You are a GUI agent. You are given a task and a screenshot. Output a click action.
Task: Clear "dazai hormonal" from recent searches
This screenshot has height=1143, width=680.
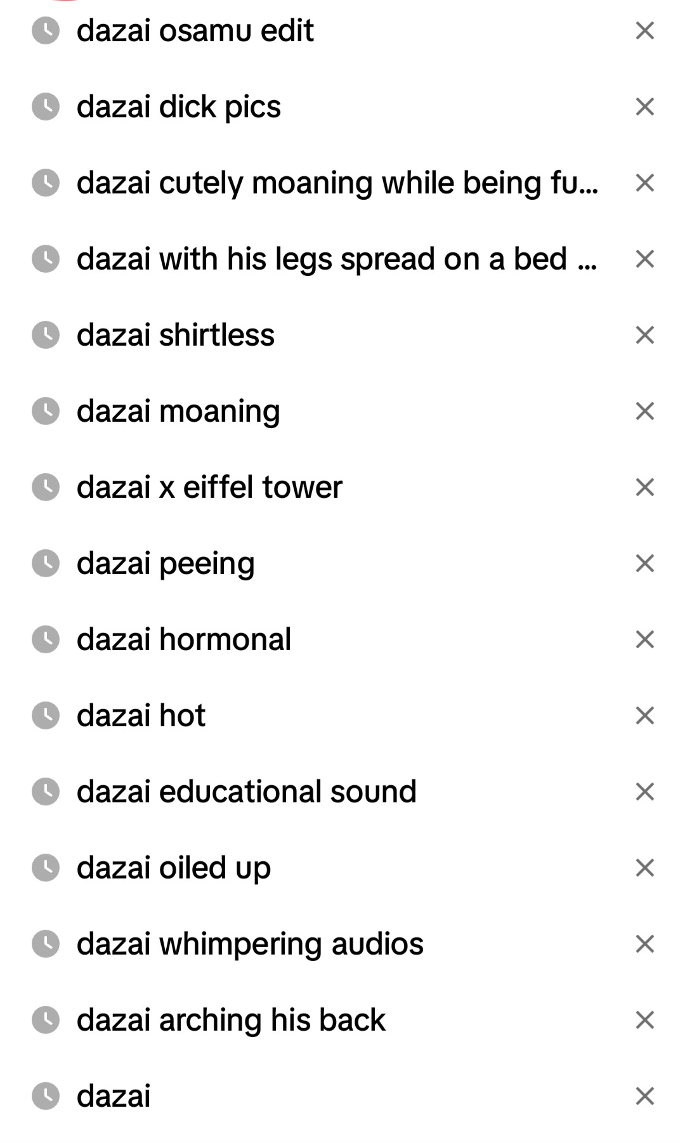point(644,639)
